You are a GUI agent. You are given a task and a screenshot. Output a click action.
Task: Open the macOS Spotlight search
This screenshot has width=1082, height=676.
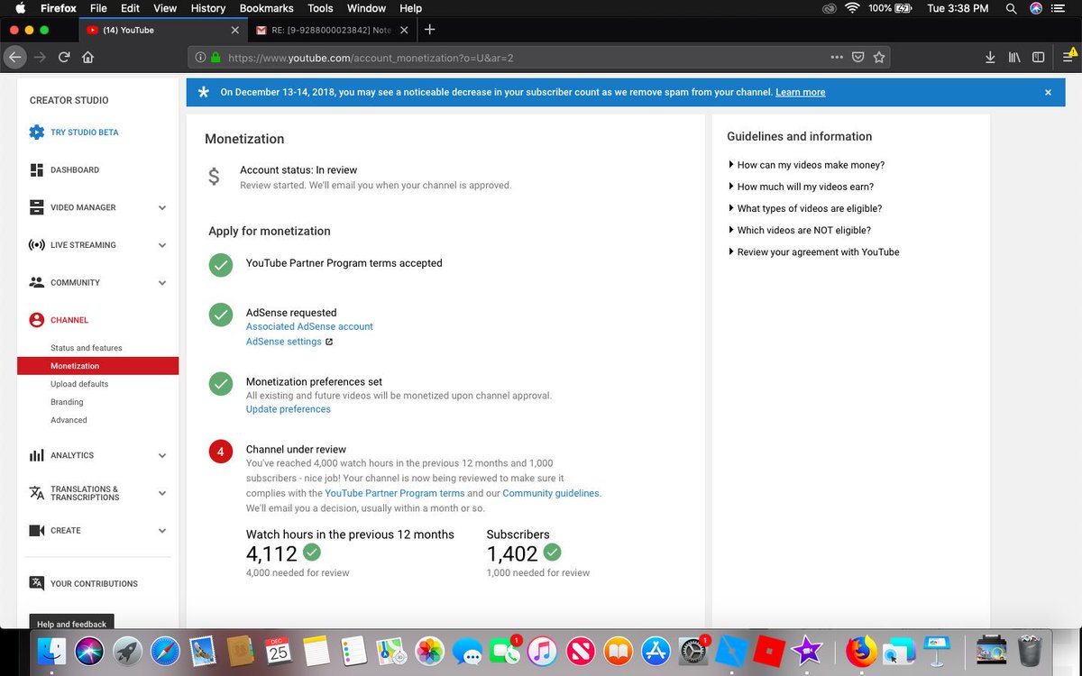pos(1011,8)
